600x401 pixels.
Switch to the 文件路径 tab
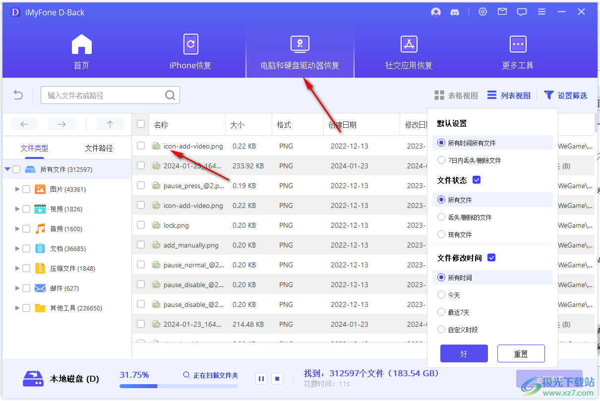(99, 148)
